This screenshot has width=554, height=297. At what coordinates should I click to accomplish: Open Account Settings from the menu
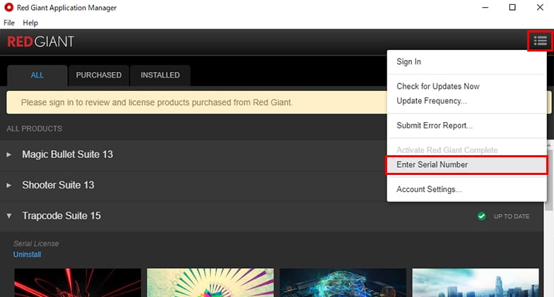tap(429, 189)
